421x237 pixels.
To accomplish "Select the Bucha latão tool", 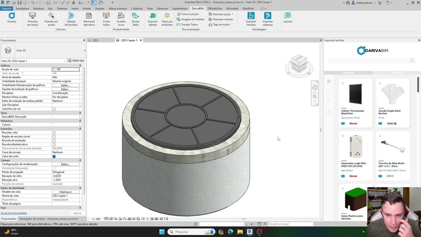I will pyautogui.click(x=136, y=19).
